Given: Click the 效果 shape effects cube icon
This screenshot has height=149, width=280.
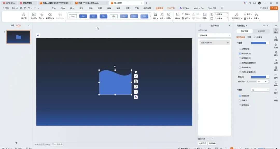Looking at the screenshot, I should 169,14.
